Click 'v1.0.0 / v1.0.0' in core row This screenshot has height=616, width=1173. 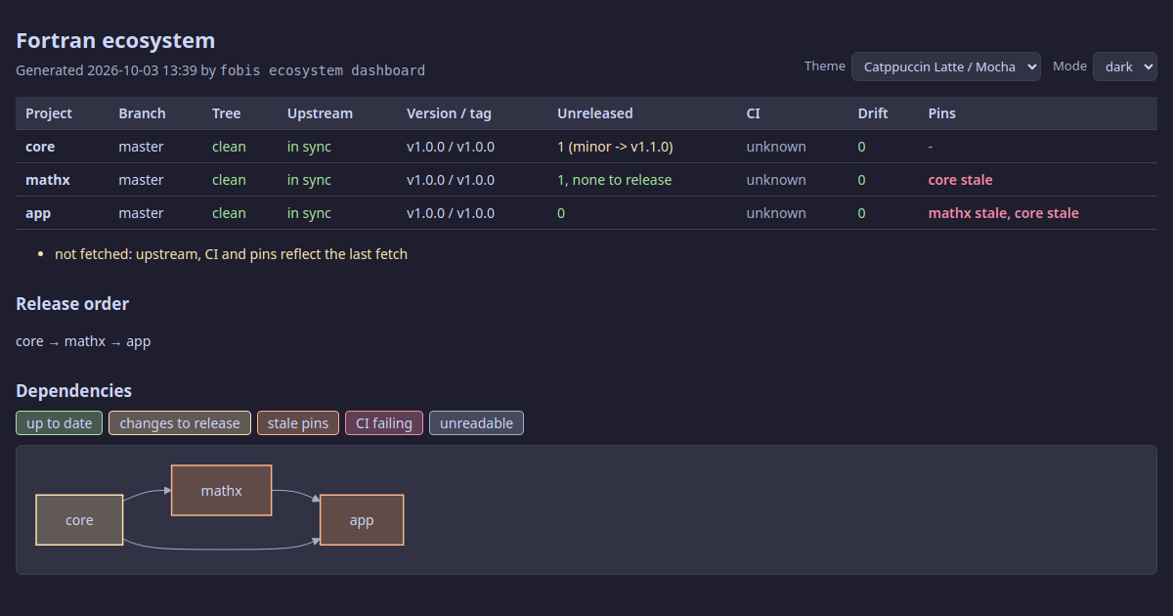pyautogui.click(x=451, y=147)
